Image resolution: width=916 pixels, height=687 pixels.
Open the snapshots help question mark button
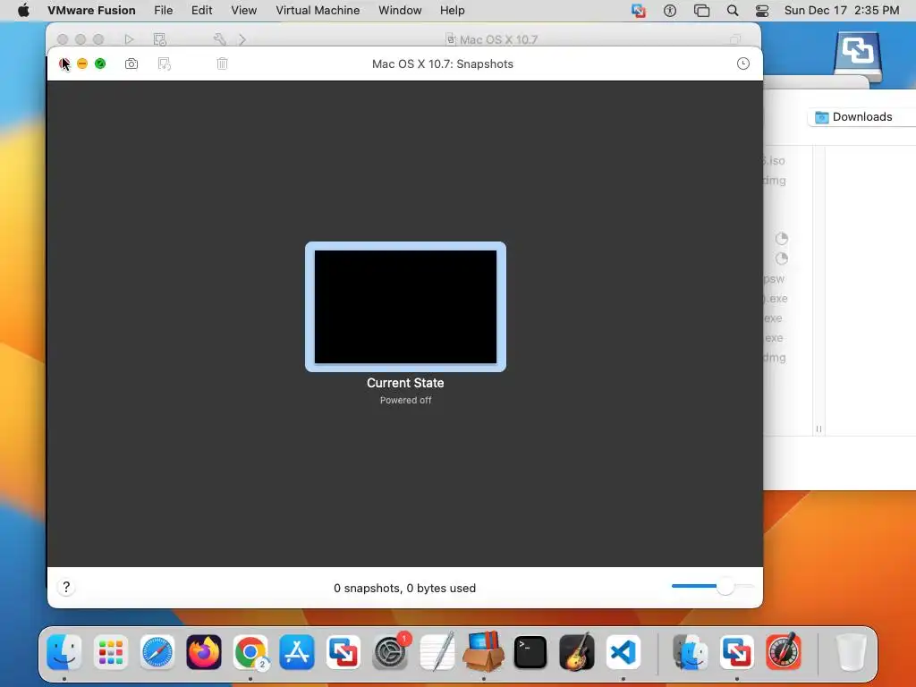pos(66,587)
